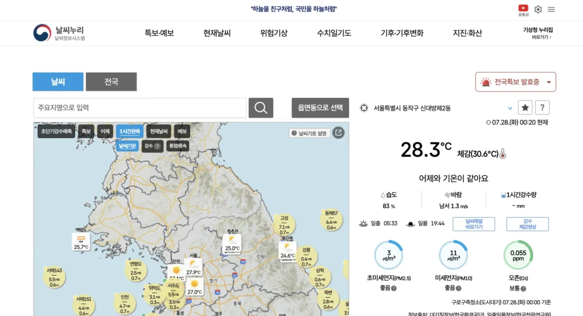The image size is (583, 316).
Task: Click the 습도 83 % value
Action: click(388, 206)
